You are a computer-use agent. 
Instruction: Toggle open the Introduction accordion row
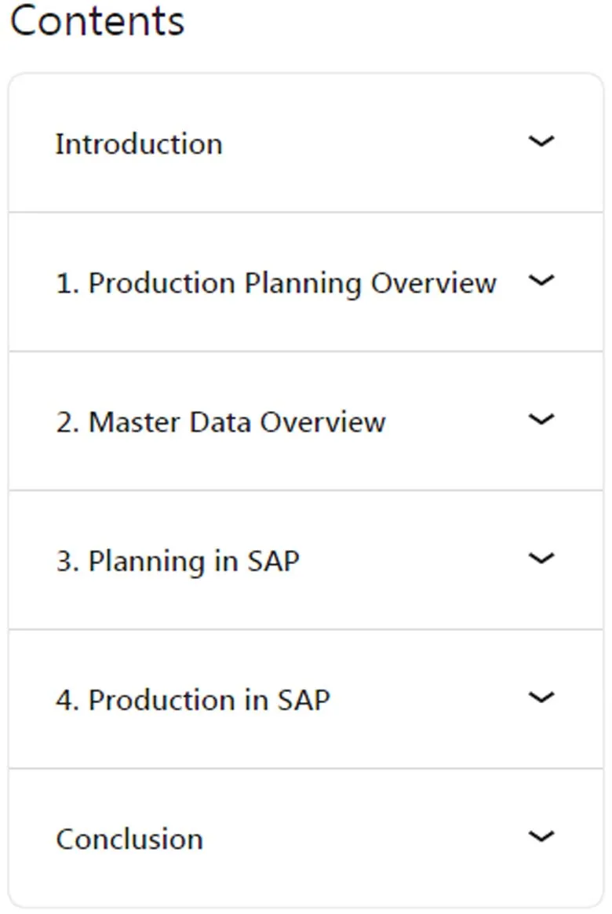(306, 143)
